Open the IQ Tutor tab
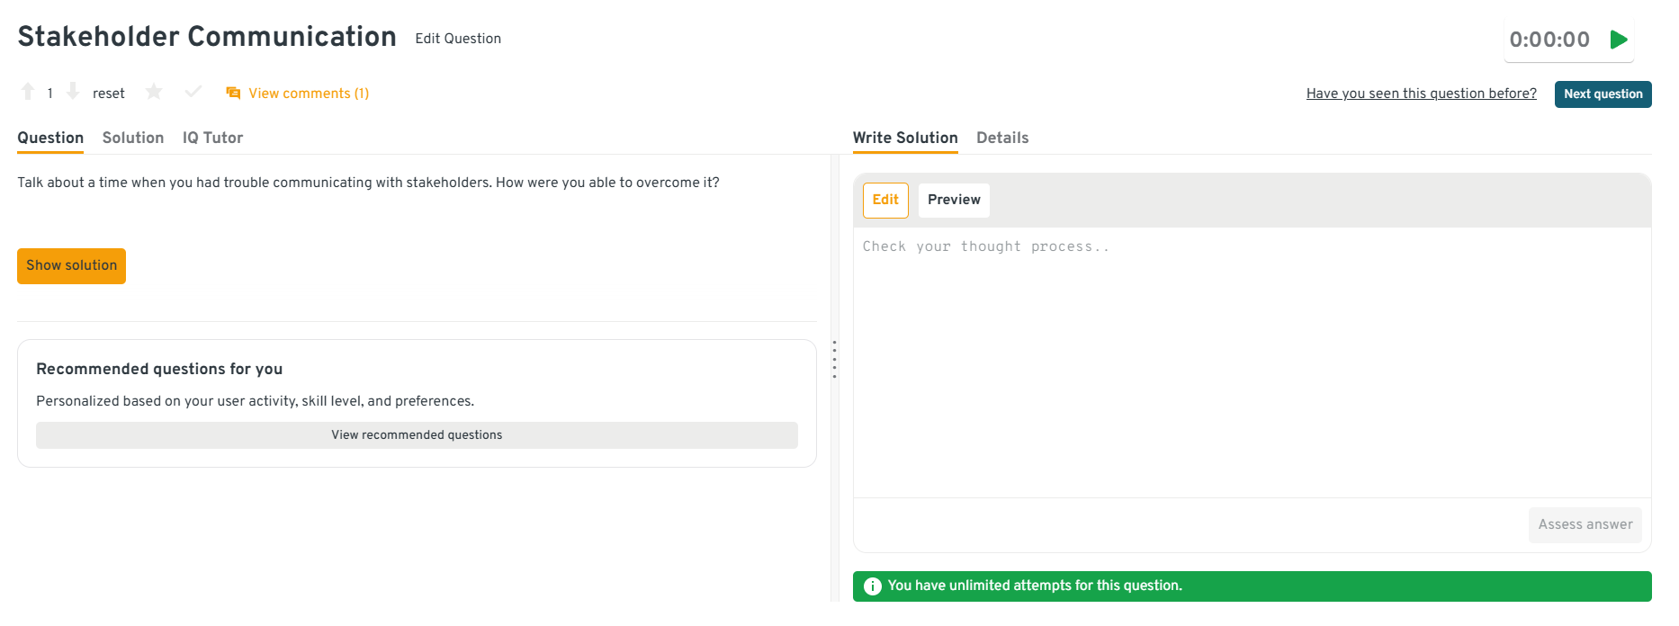 point(212,138)
